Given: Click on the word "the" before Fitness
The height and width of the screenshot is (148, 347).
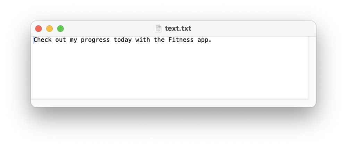Looking at the screenshot, I should 159,40.
